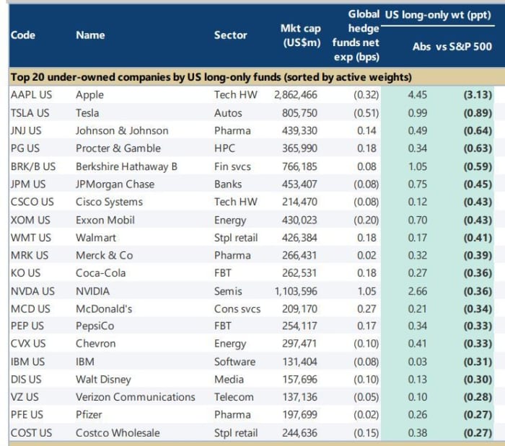
Task: Select the McDonald's name
Action: [x=104, y=309]
